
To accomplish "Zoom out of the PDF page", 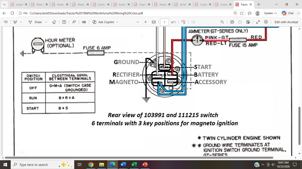I will 138,22.
